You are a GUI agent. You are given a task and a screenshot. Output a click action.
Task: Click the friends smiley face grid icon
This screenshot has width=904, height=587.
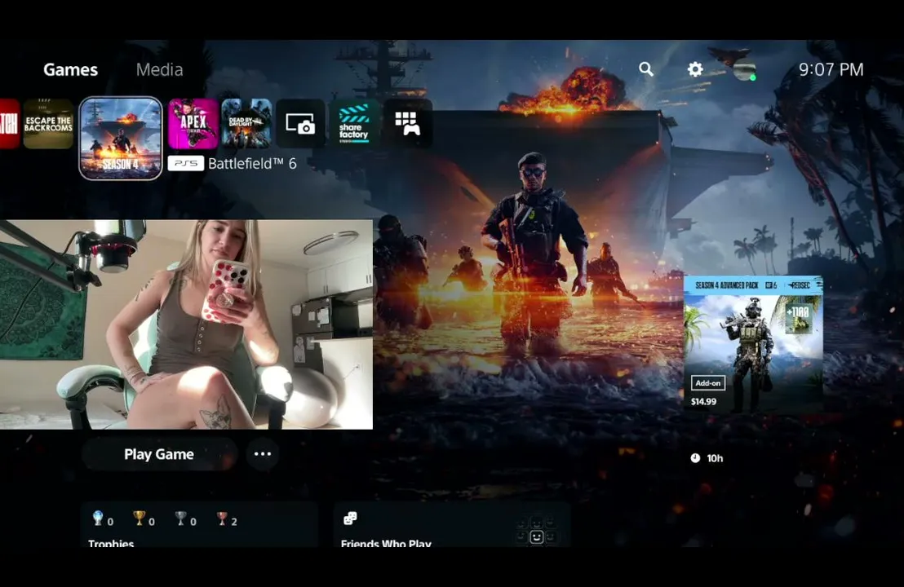point(537,531)
